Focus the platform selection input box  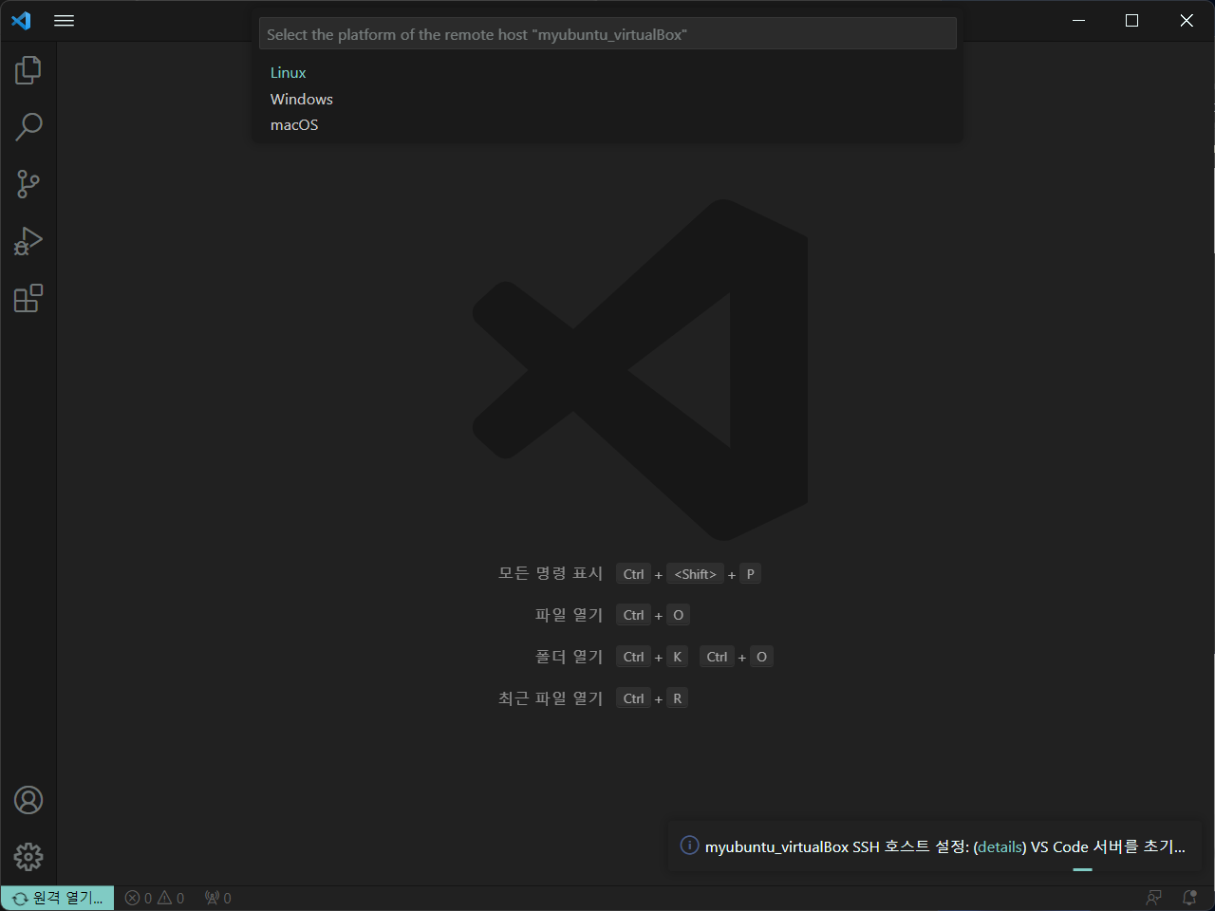pos(607,34)
